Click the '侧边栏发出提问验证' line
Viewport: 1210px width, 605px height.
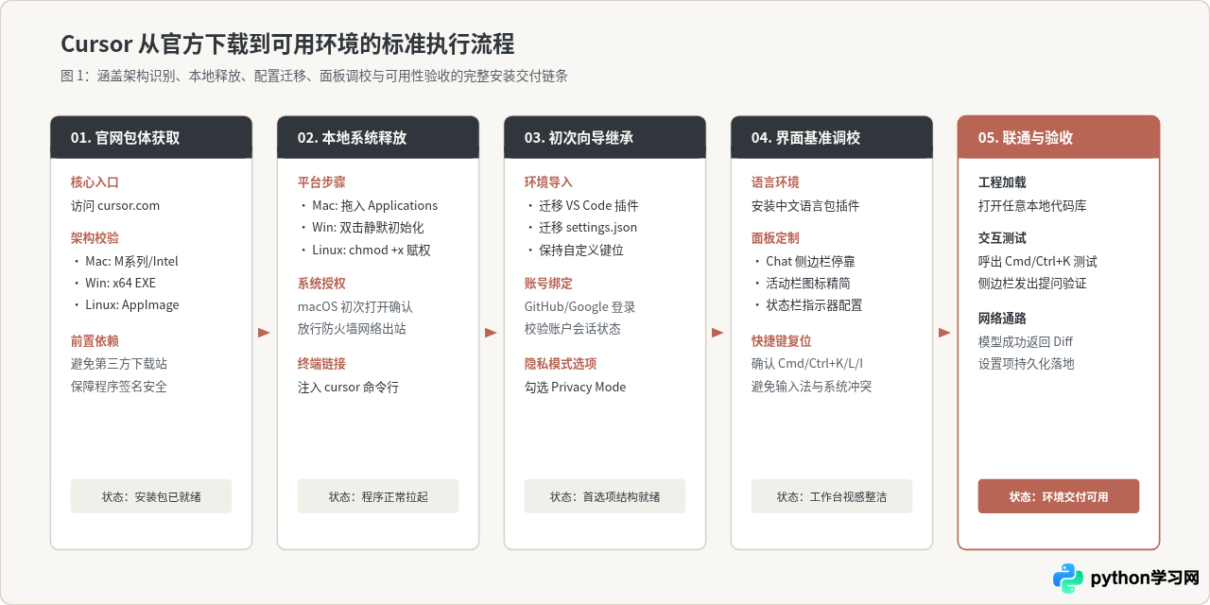click(1032, 283)
